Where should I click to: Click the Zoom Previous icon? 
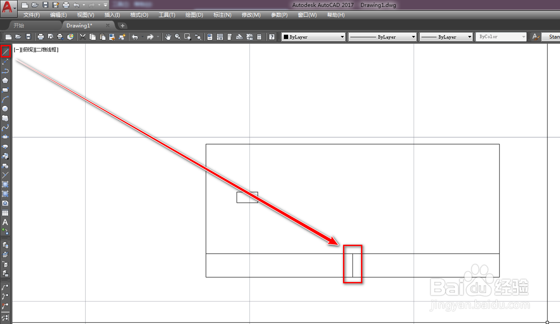tap(198, 37)
